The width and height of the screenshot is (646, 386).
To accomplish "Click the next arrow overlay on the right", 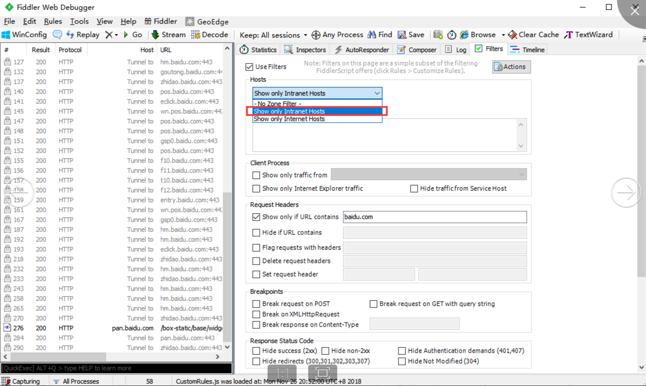I will 626,192.
